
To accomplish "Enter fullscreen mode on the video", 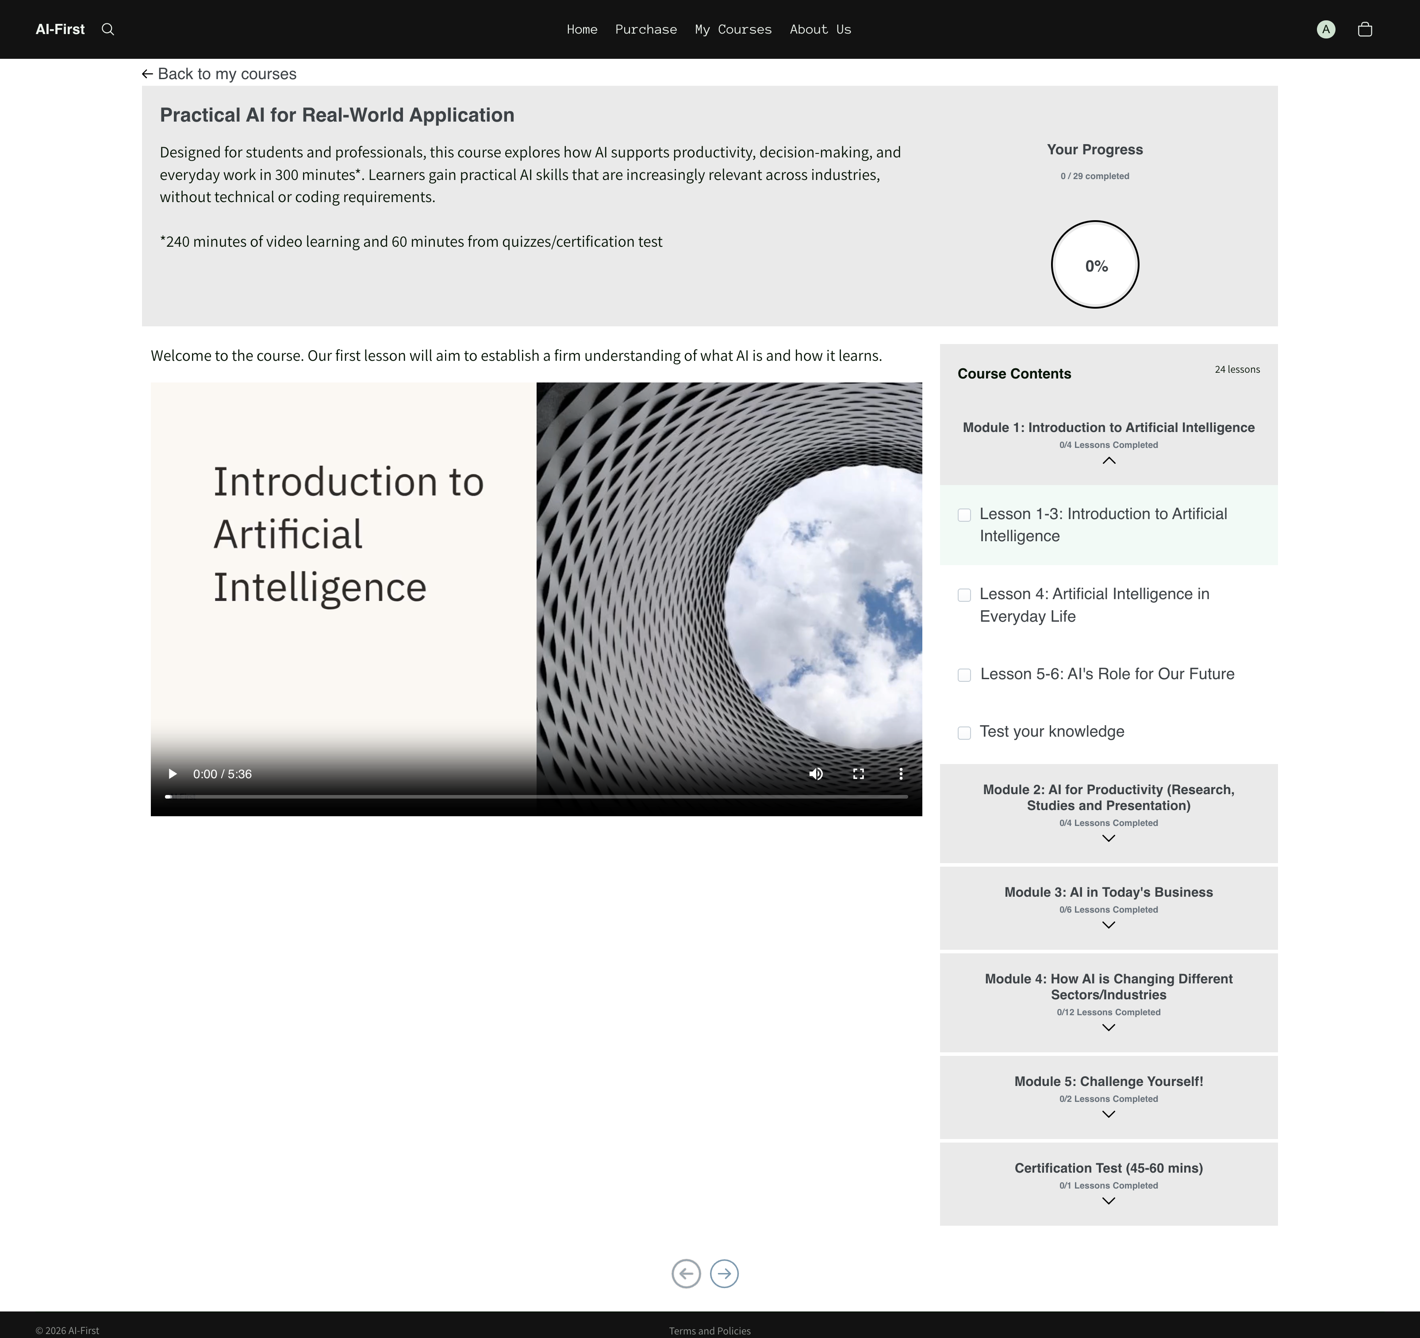I will click(x=858, y=773).
